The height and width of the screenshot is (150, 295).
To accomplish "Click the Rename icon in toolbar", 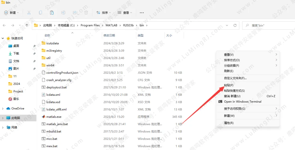I will click(x=63, y=13).
